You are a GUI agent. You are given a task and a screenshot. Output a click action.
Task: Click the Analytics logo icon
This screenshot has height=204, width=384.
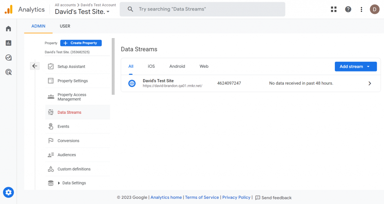(9, 9)
